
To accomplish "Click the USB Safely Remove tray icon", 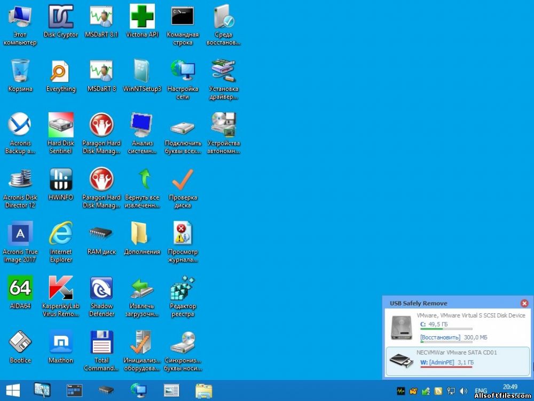I will pyautogui.click(x=426, y=391).
